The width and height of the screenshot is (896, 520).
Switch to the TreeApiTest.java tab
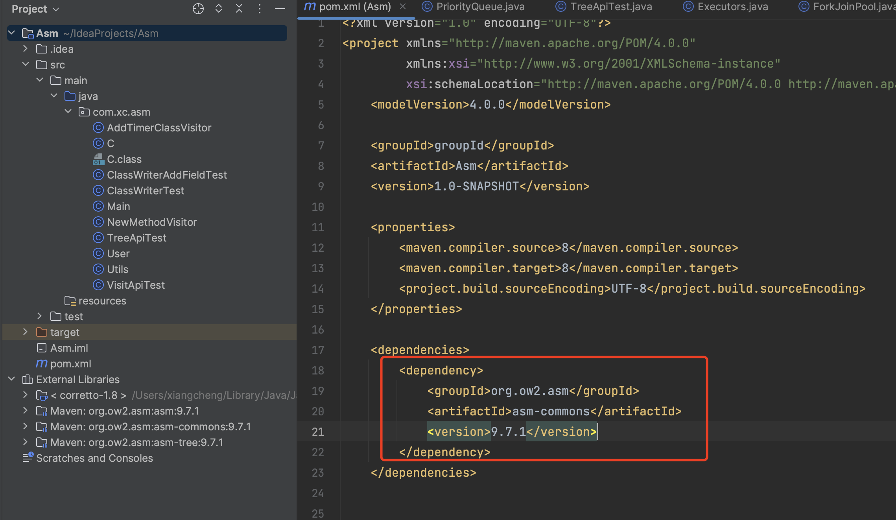pos(604,7)
